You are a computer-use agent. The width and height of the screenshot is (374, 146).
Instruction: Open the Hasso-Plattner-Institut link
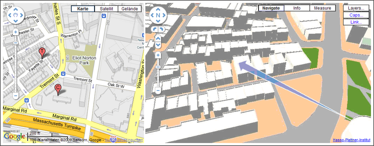(351, 140)
